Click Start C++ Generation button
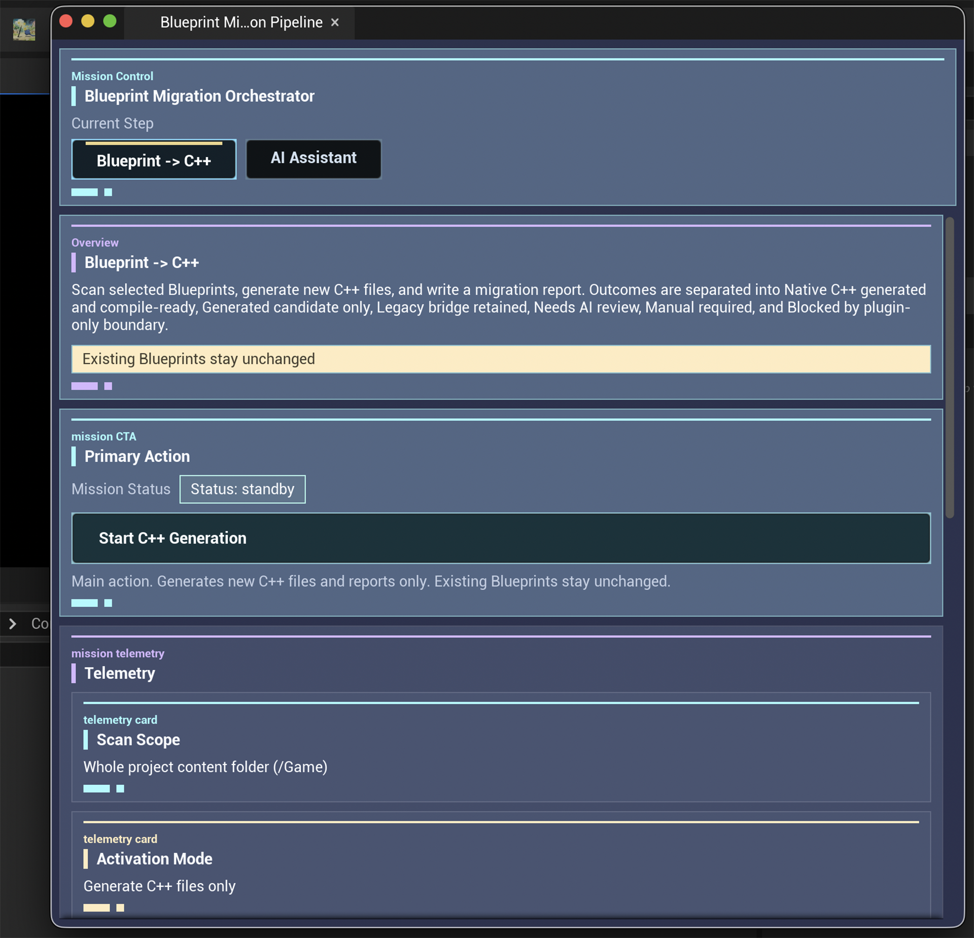This screenshot has height=938, width=974. (x=501, y=538)
